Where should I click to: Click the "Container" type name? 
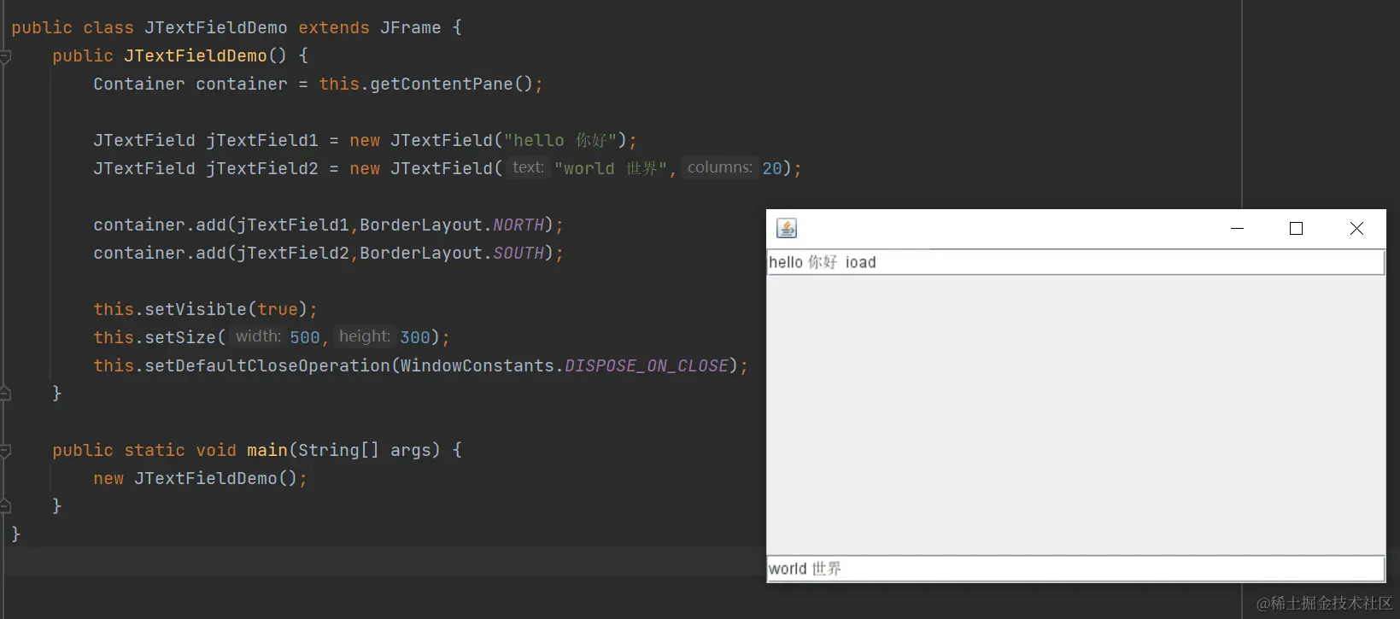tap(139, 84)
